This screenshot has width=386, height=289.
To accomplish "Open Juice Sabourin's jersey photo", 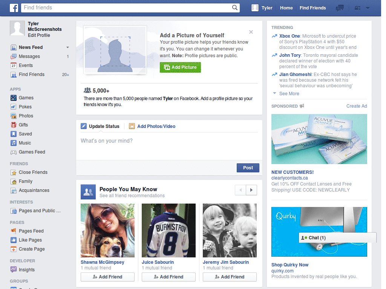I will (168, 231).
